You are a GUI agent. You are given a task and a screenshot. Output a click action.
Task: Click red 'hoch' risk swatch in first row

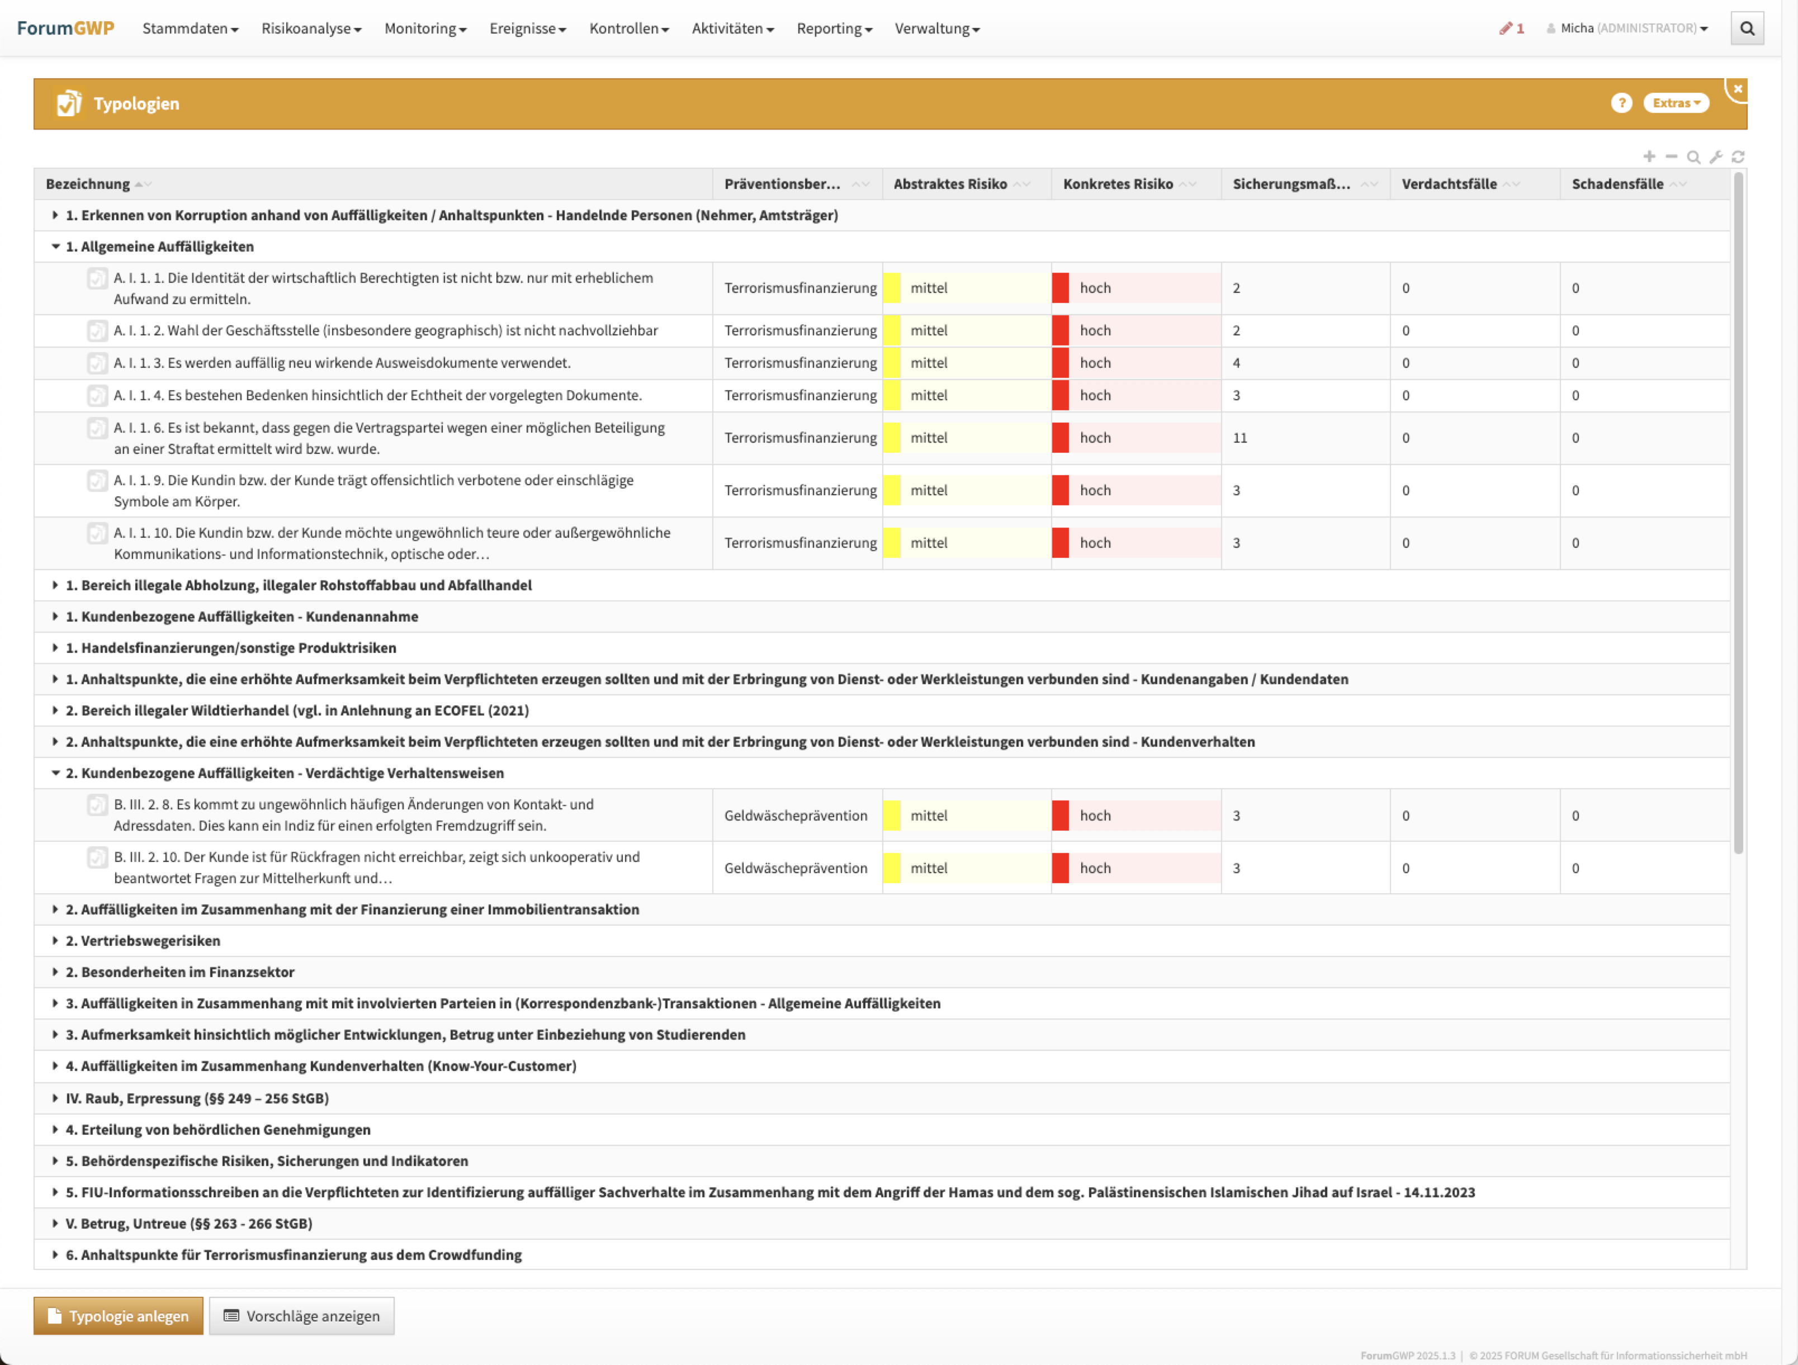[1060, 288]
